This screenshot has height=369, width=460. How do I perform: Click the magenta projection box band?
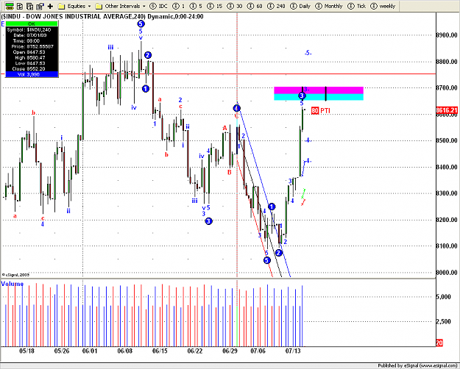(x=319, y=90)
